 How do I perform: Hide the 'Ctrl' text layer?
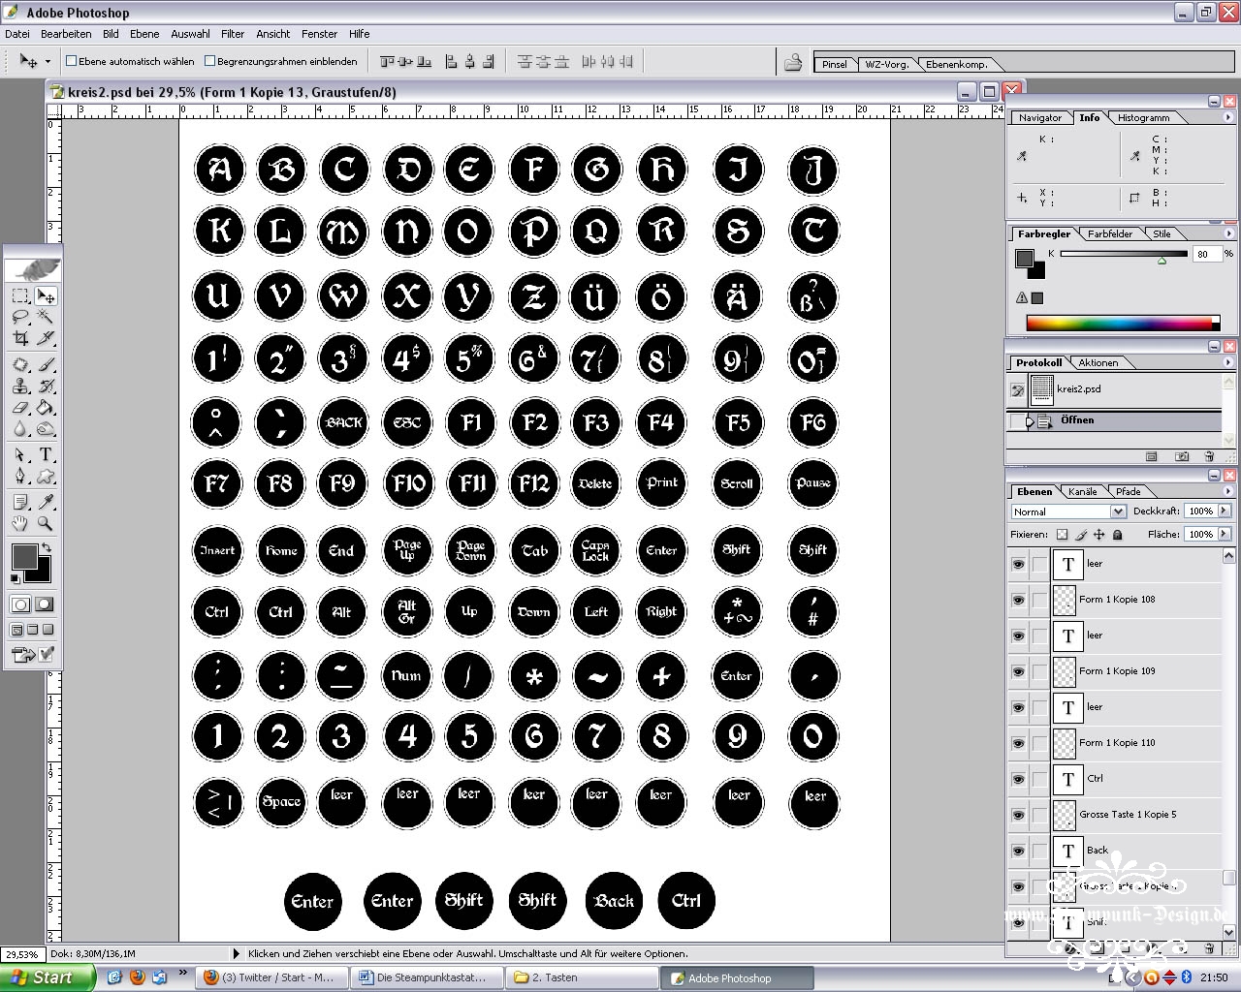(x=1018, y=779)
